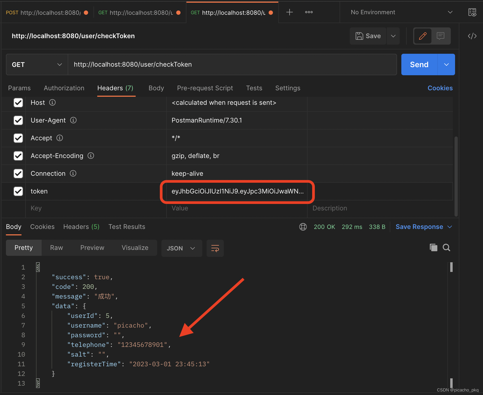Open the Authorization tab
The width and height of the screenshot is (483, 395).
64,88
